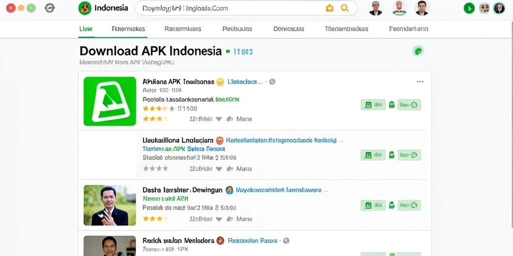
Task: Click the Rerlok vialop Menladers title
Action: (x=178, y=240)
